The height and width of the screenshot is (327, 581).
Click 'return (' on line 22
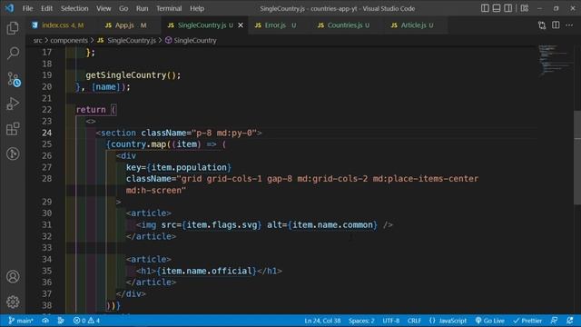pyautogui.click(x=96, y=110)
